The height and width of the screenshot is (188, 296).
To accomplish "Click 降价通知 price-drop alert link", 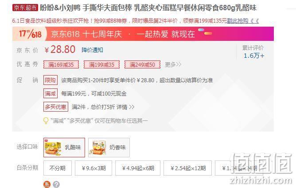I will tap(92, 50).
